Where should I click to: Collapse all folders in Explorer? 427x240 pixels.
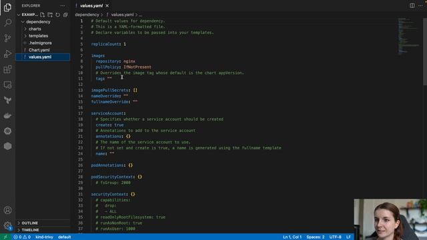click(65, 15)
